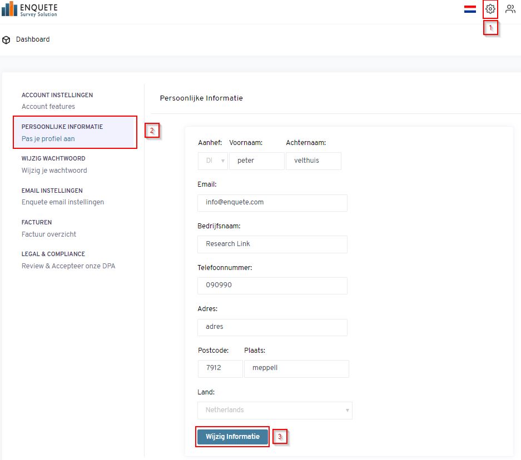Expand the Land country dropdown

point(275,410)
